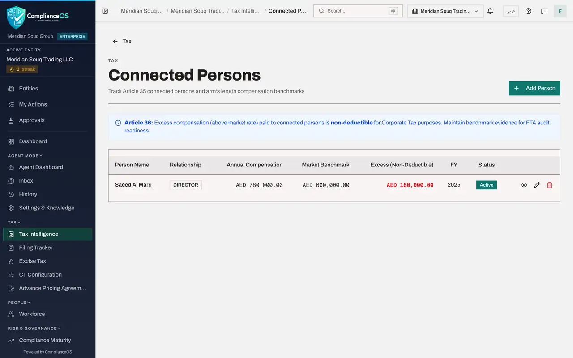Open Filing Tracker
Screen dimensions: 573x358
47,247
